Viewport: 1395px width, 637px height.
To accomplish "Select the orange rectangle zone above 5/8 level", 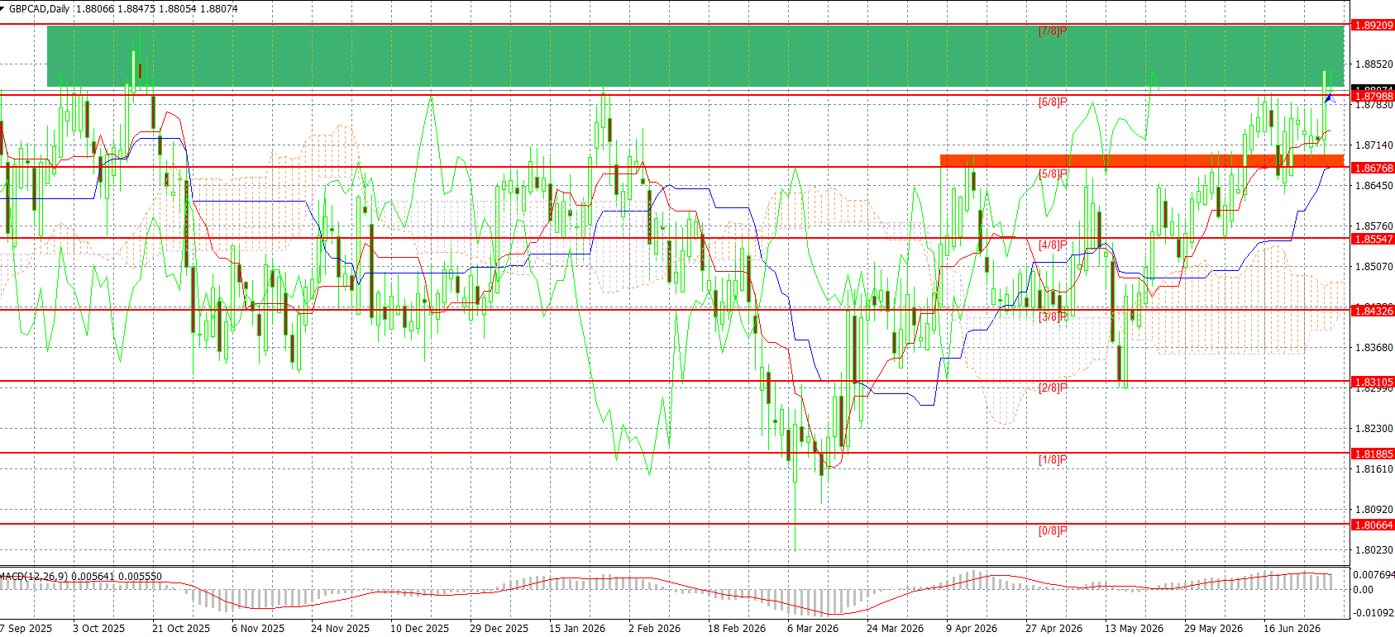I will point(1142,160).
